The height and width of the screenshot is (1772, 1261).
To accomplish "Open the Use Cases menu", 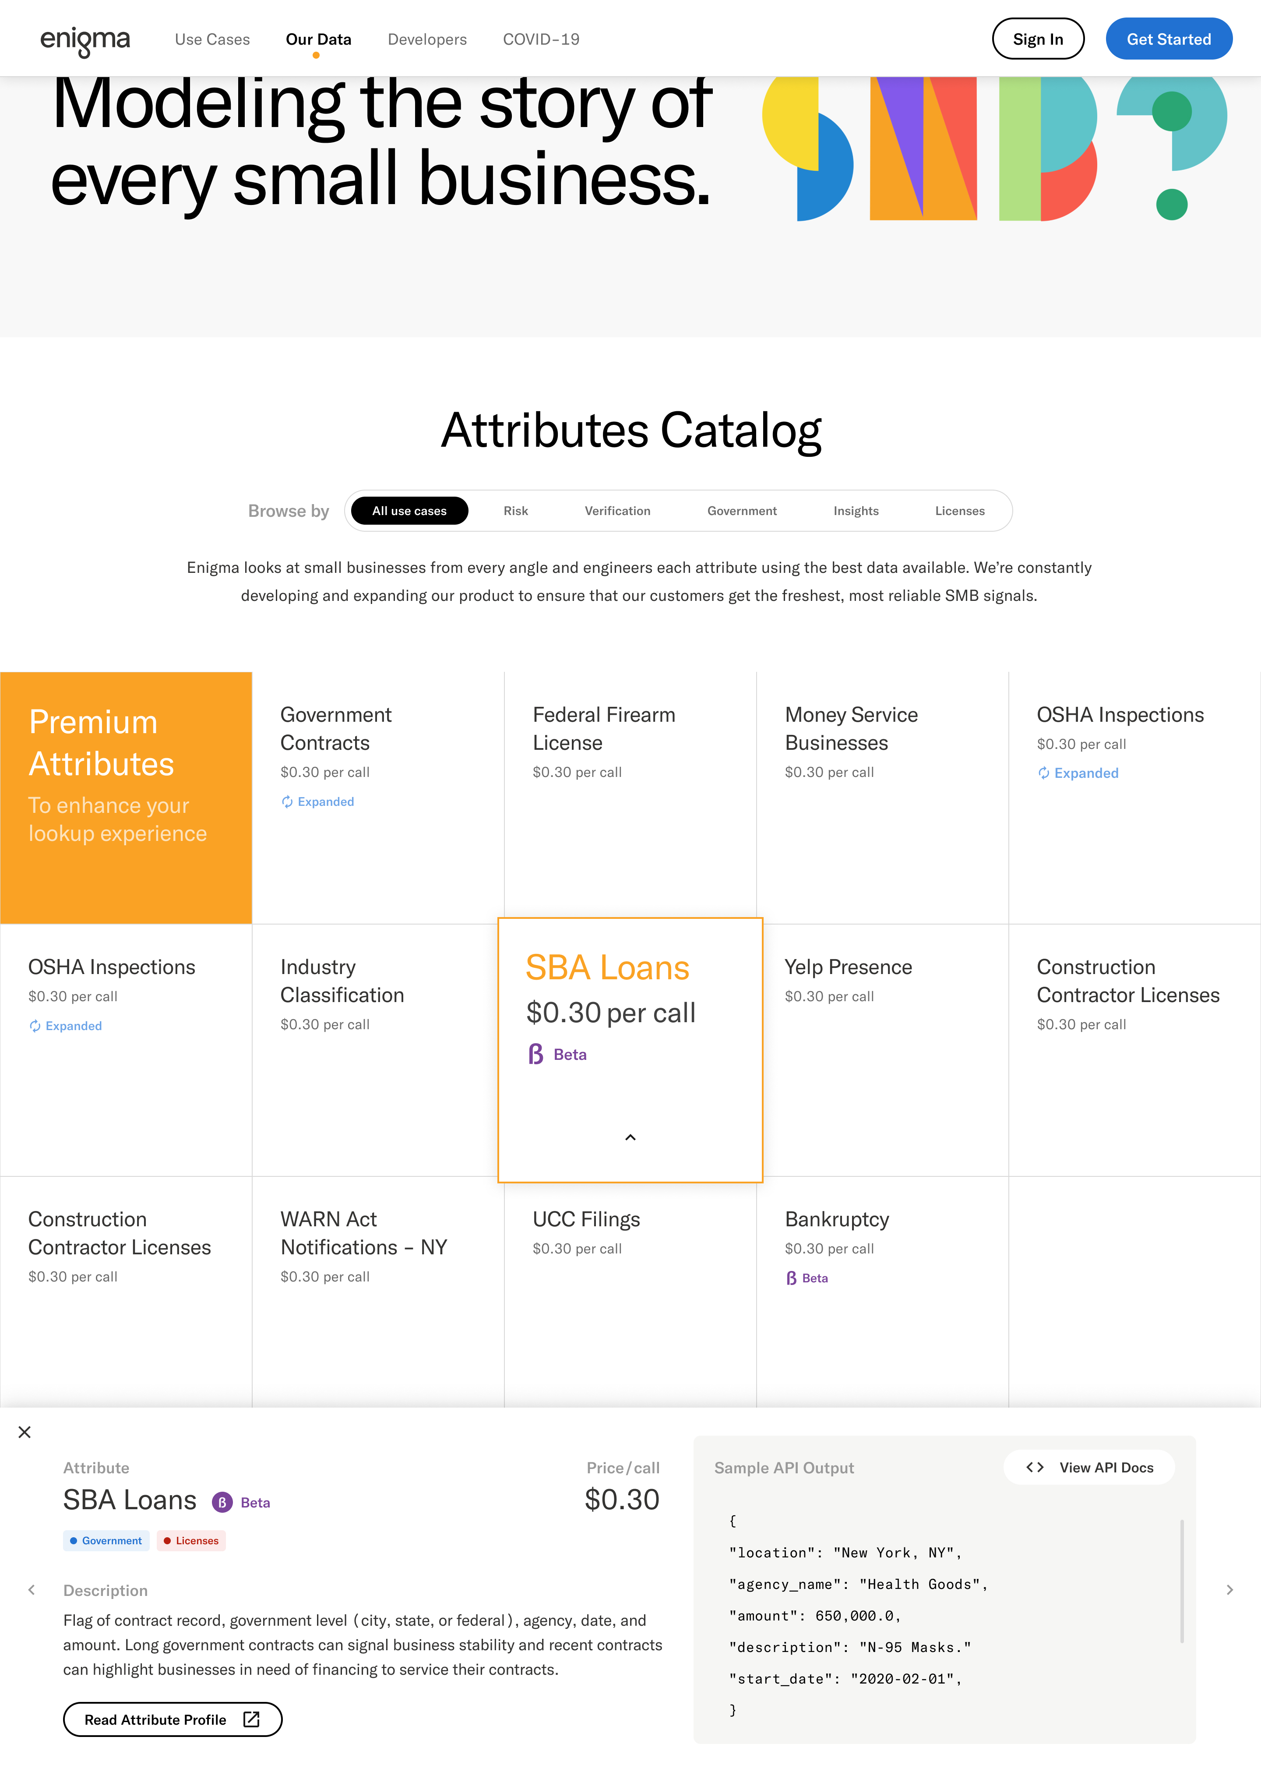I will click(x=212, y=39).
